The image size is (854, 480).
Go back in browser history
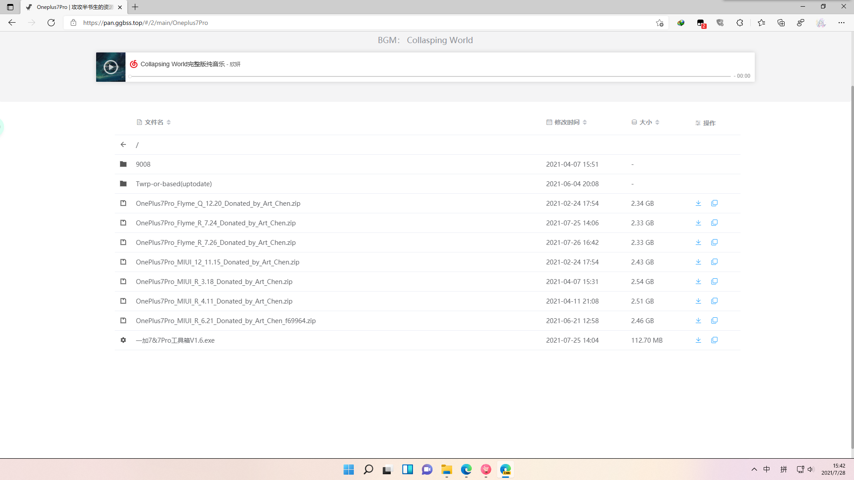coord(12,23)
